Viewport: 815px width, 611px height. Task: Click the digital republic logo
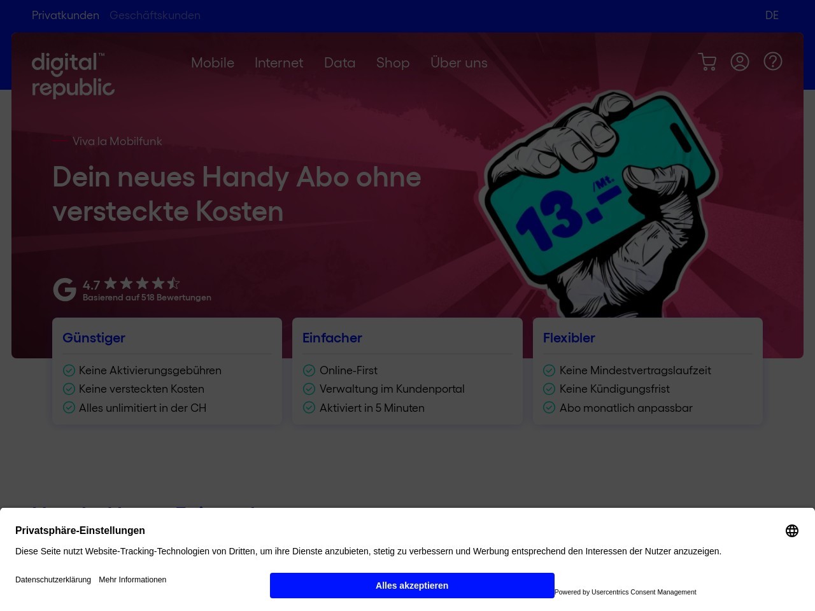(x=73, y=75)
